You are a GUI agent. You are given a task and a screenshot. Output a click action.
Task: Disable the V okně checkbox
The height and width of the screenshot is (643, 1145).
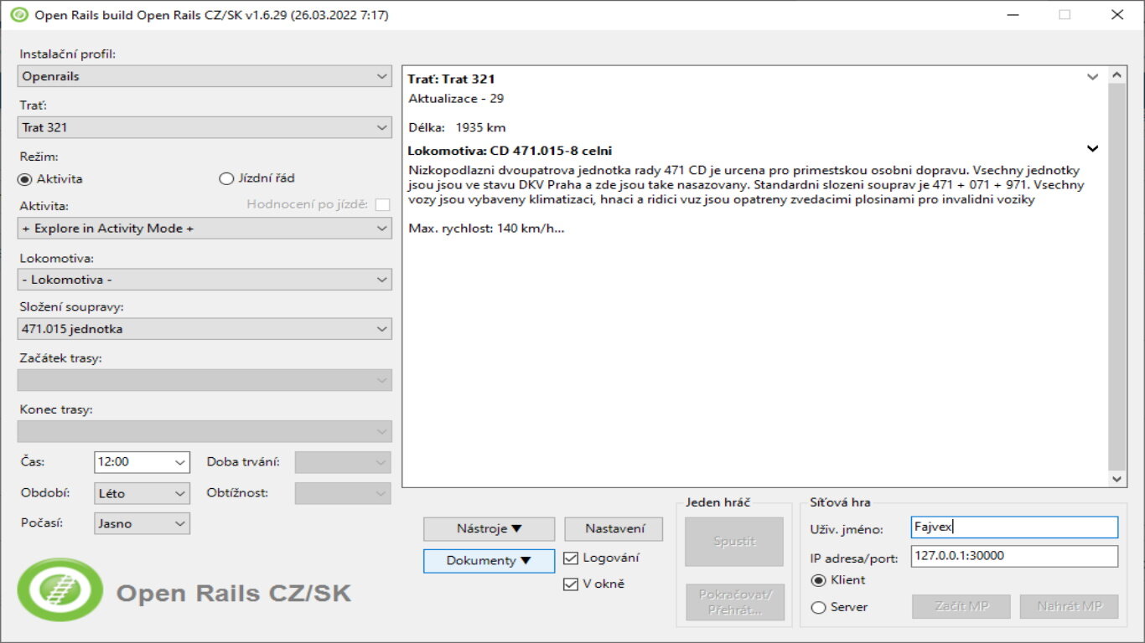coord(571,584)
